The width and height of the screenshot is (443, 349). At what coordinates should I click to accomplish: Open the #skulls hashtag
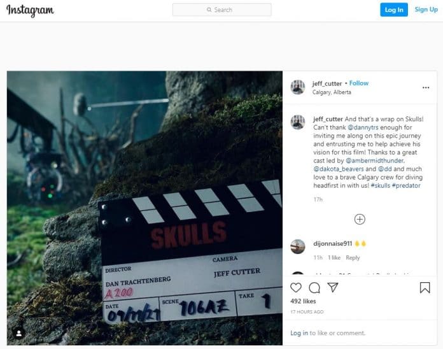380,186
